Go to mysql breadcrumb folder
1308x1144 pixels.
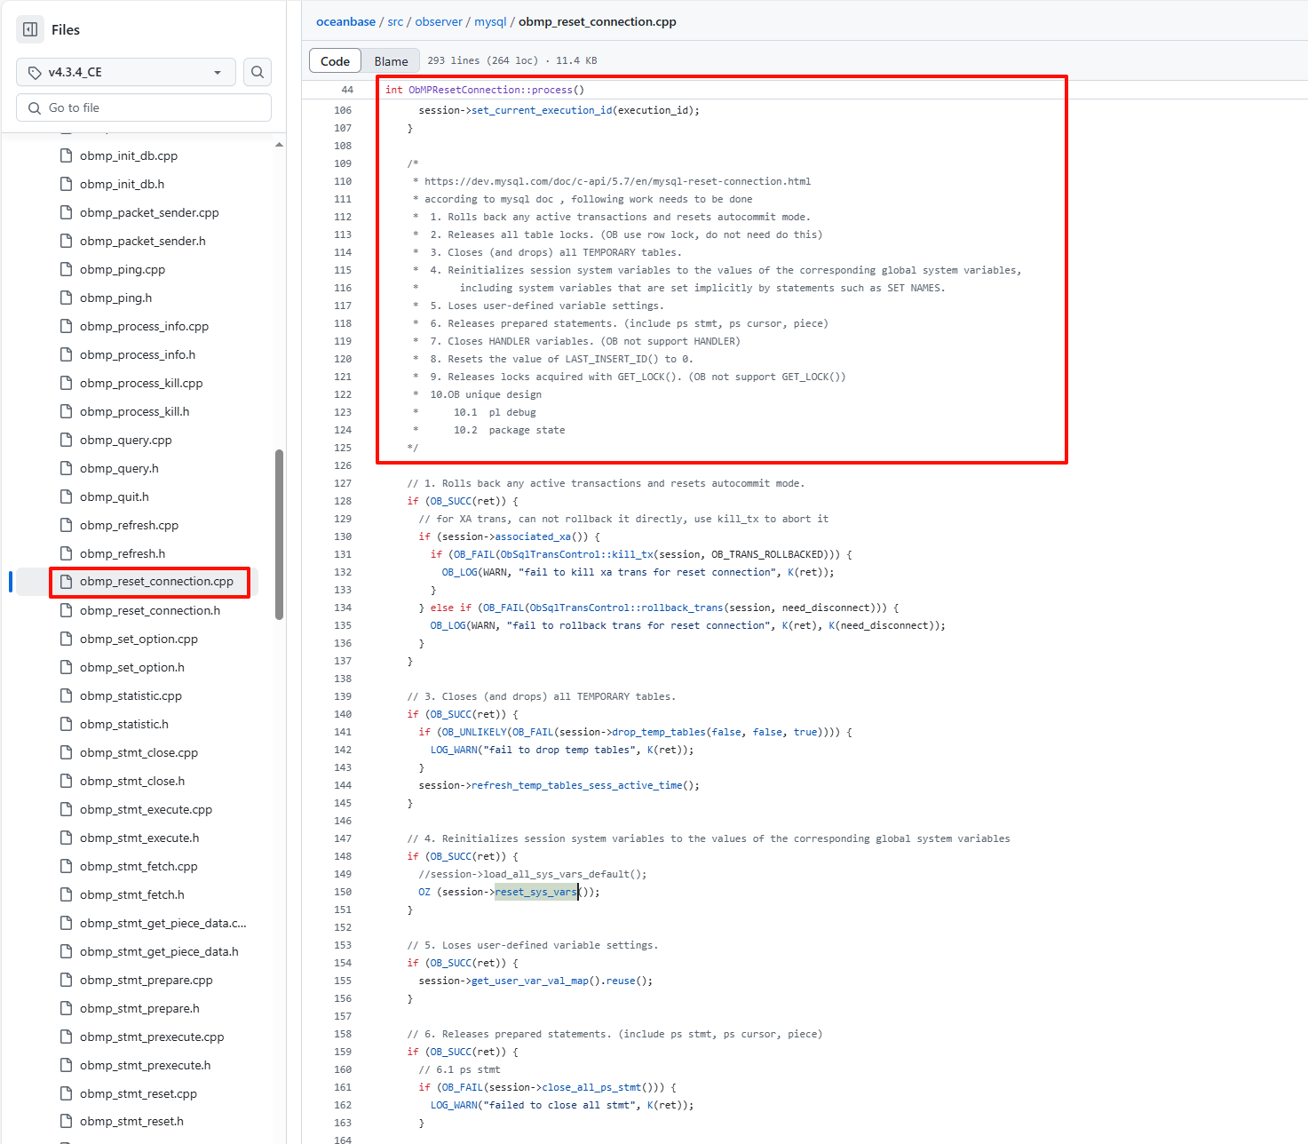490,21
